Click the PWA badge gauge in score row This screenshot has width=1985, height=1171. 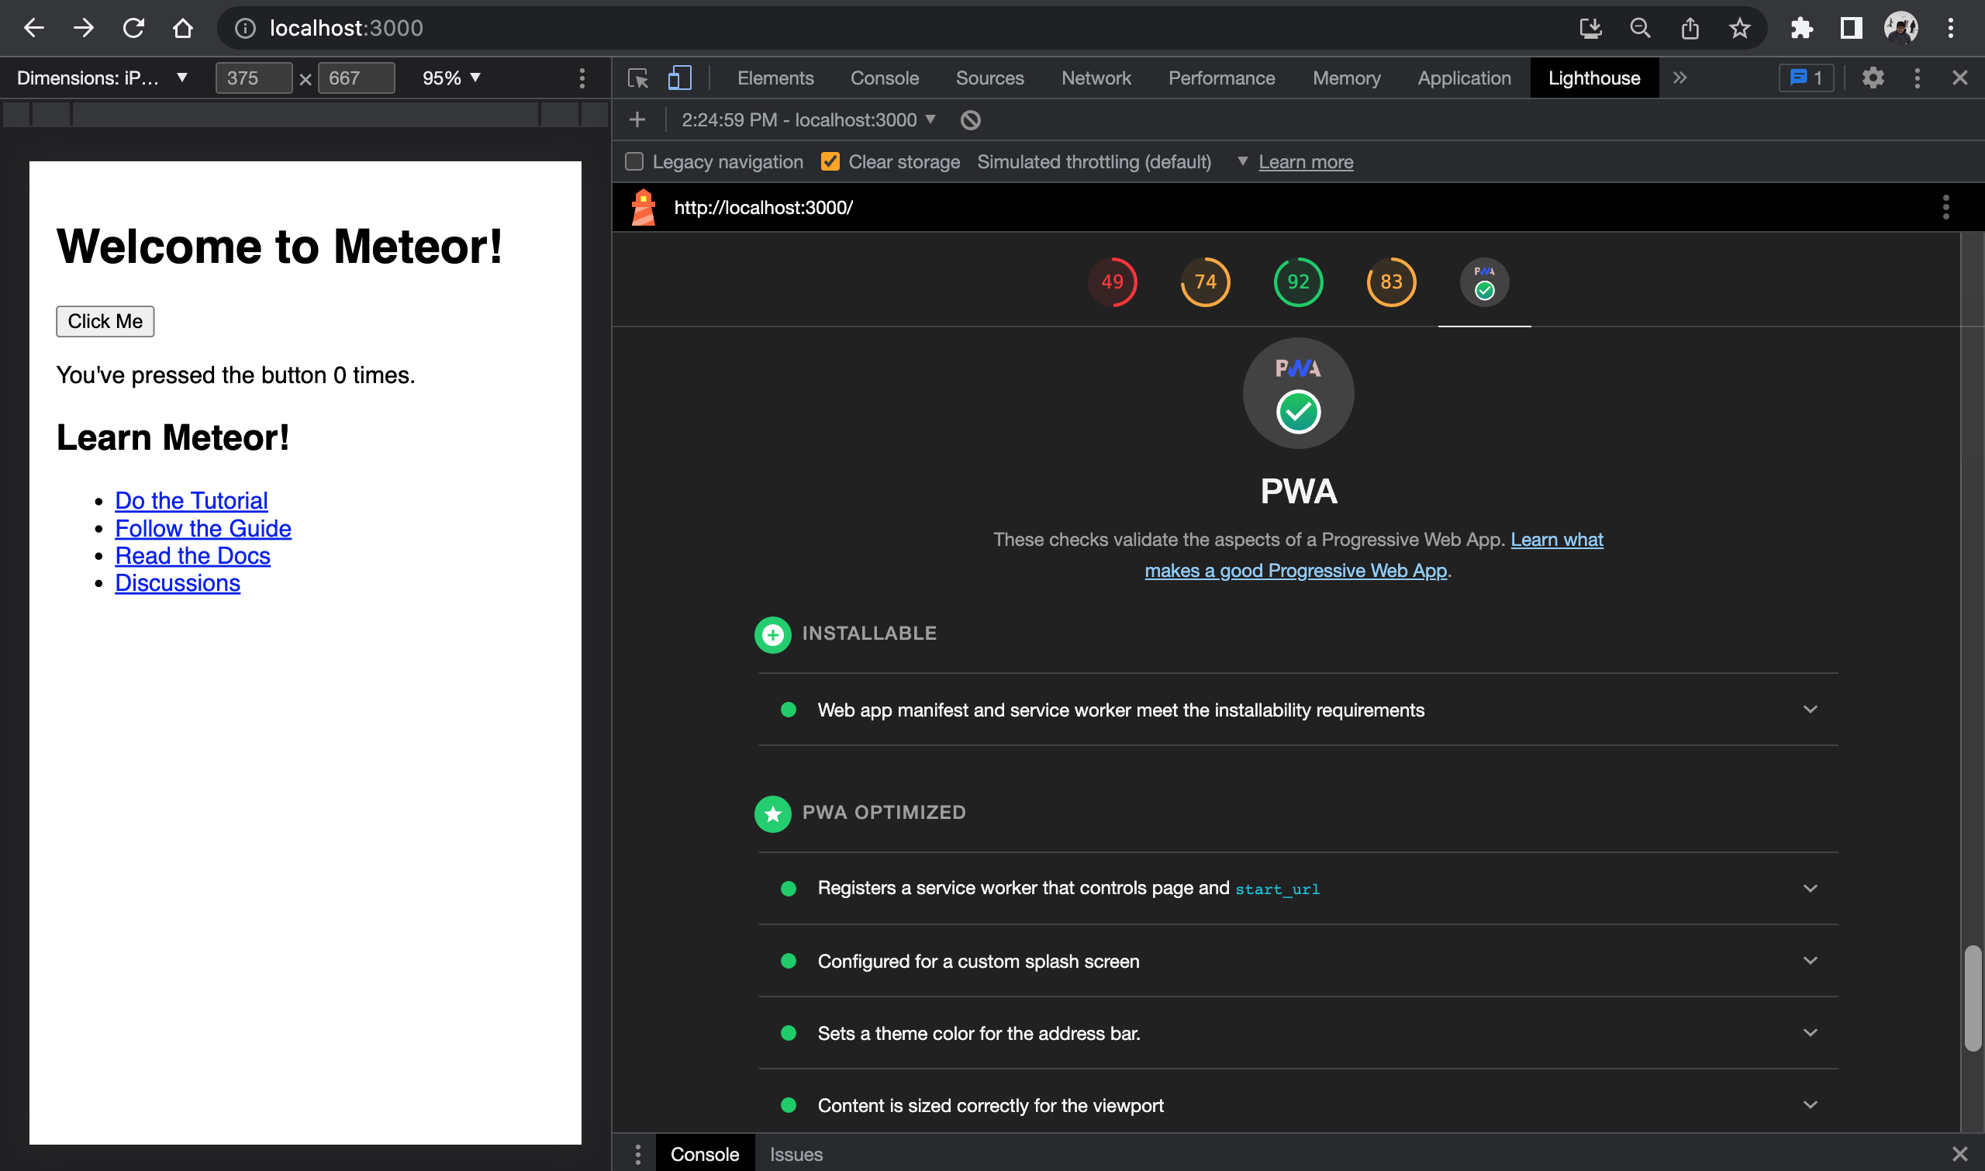point(1484,282)
